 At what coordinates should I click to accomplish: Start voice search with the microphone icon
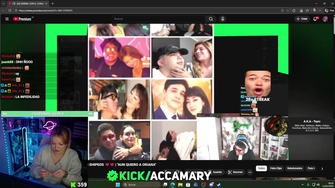click(223, 19)
